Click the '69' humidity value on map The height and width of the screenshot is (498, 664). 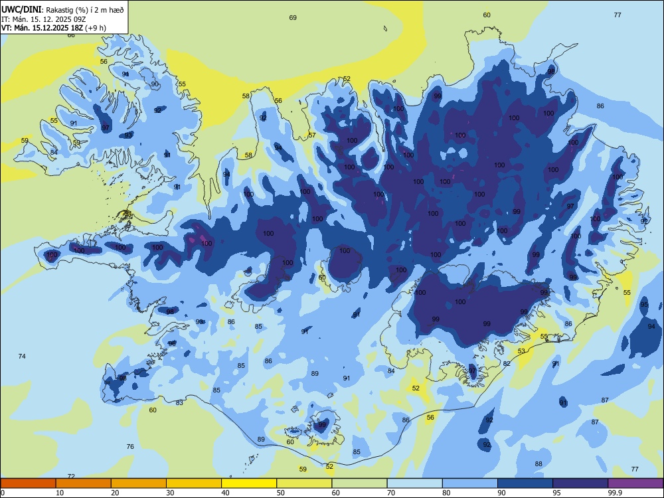click(x=293, y=18)
